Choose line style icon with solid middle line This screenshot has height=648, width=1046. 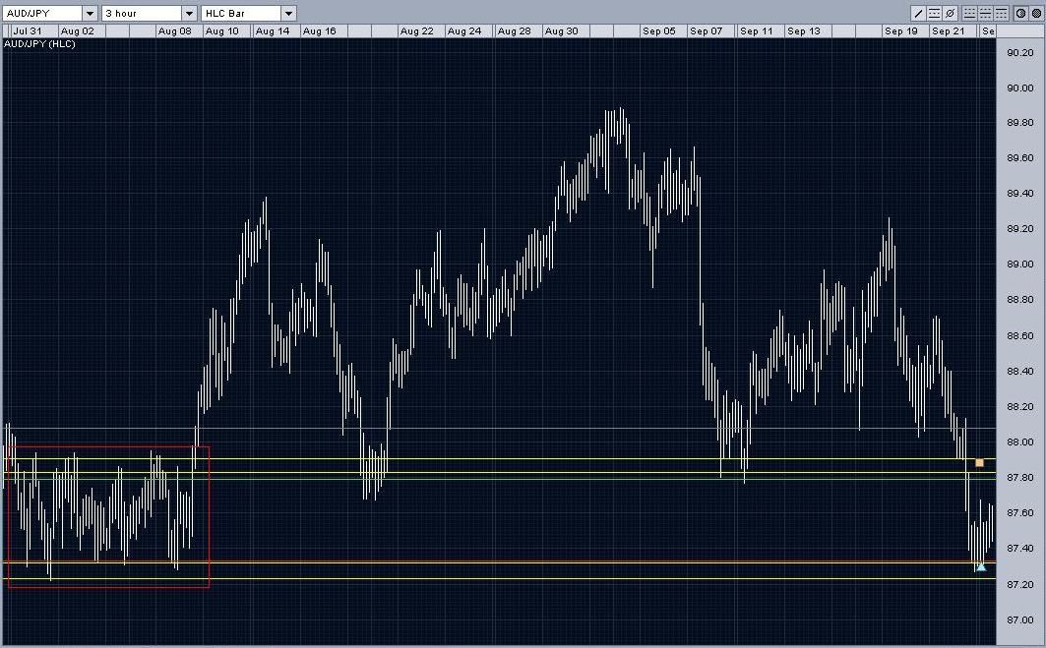pyautogui.click(x=986, y=14)
